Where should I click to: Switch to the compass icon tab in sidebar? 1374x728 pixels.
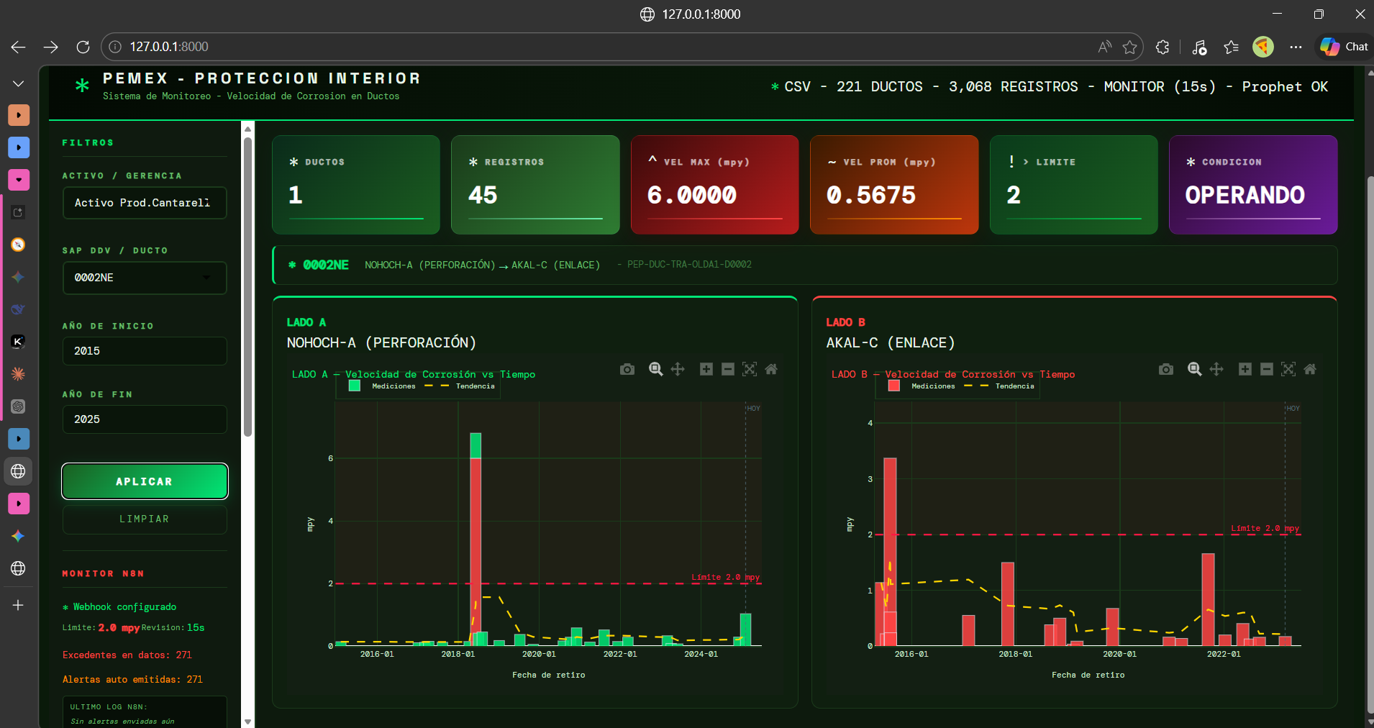pyautogui.click(x=19, y=245)
